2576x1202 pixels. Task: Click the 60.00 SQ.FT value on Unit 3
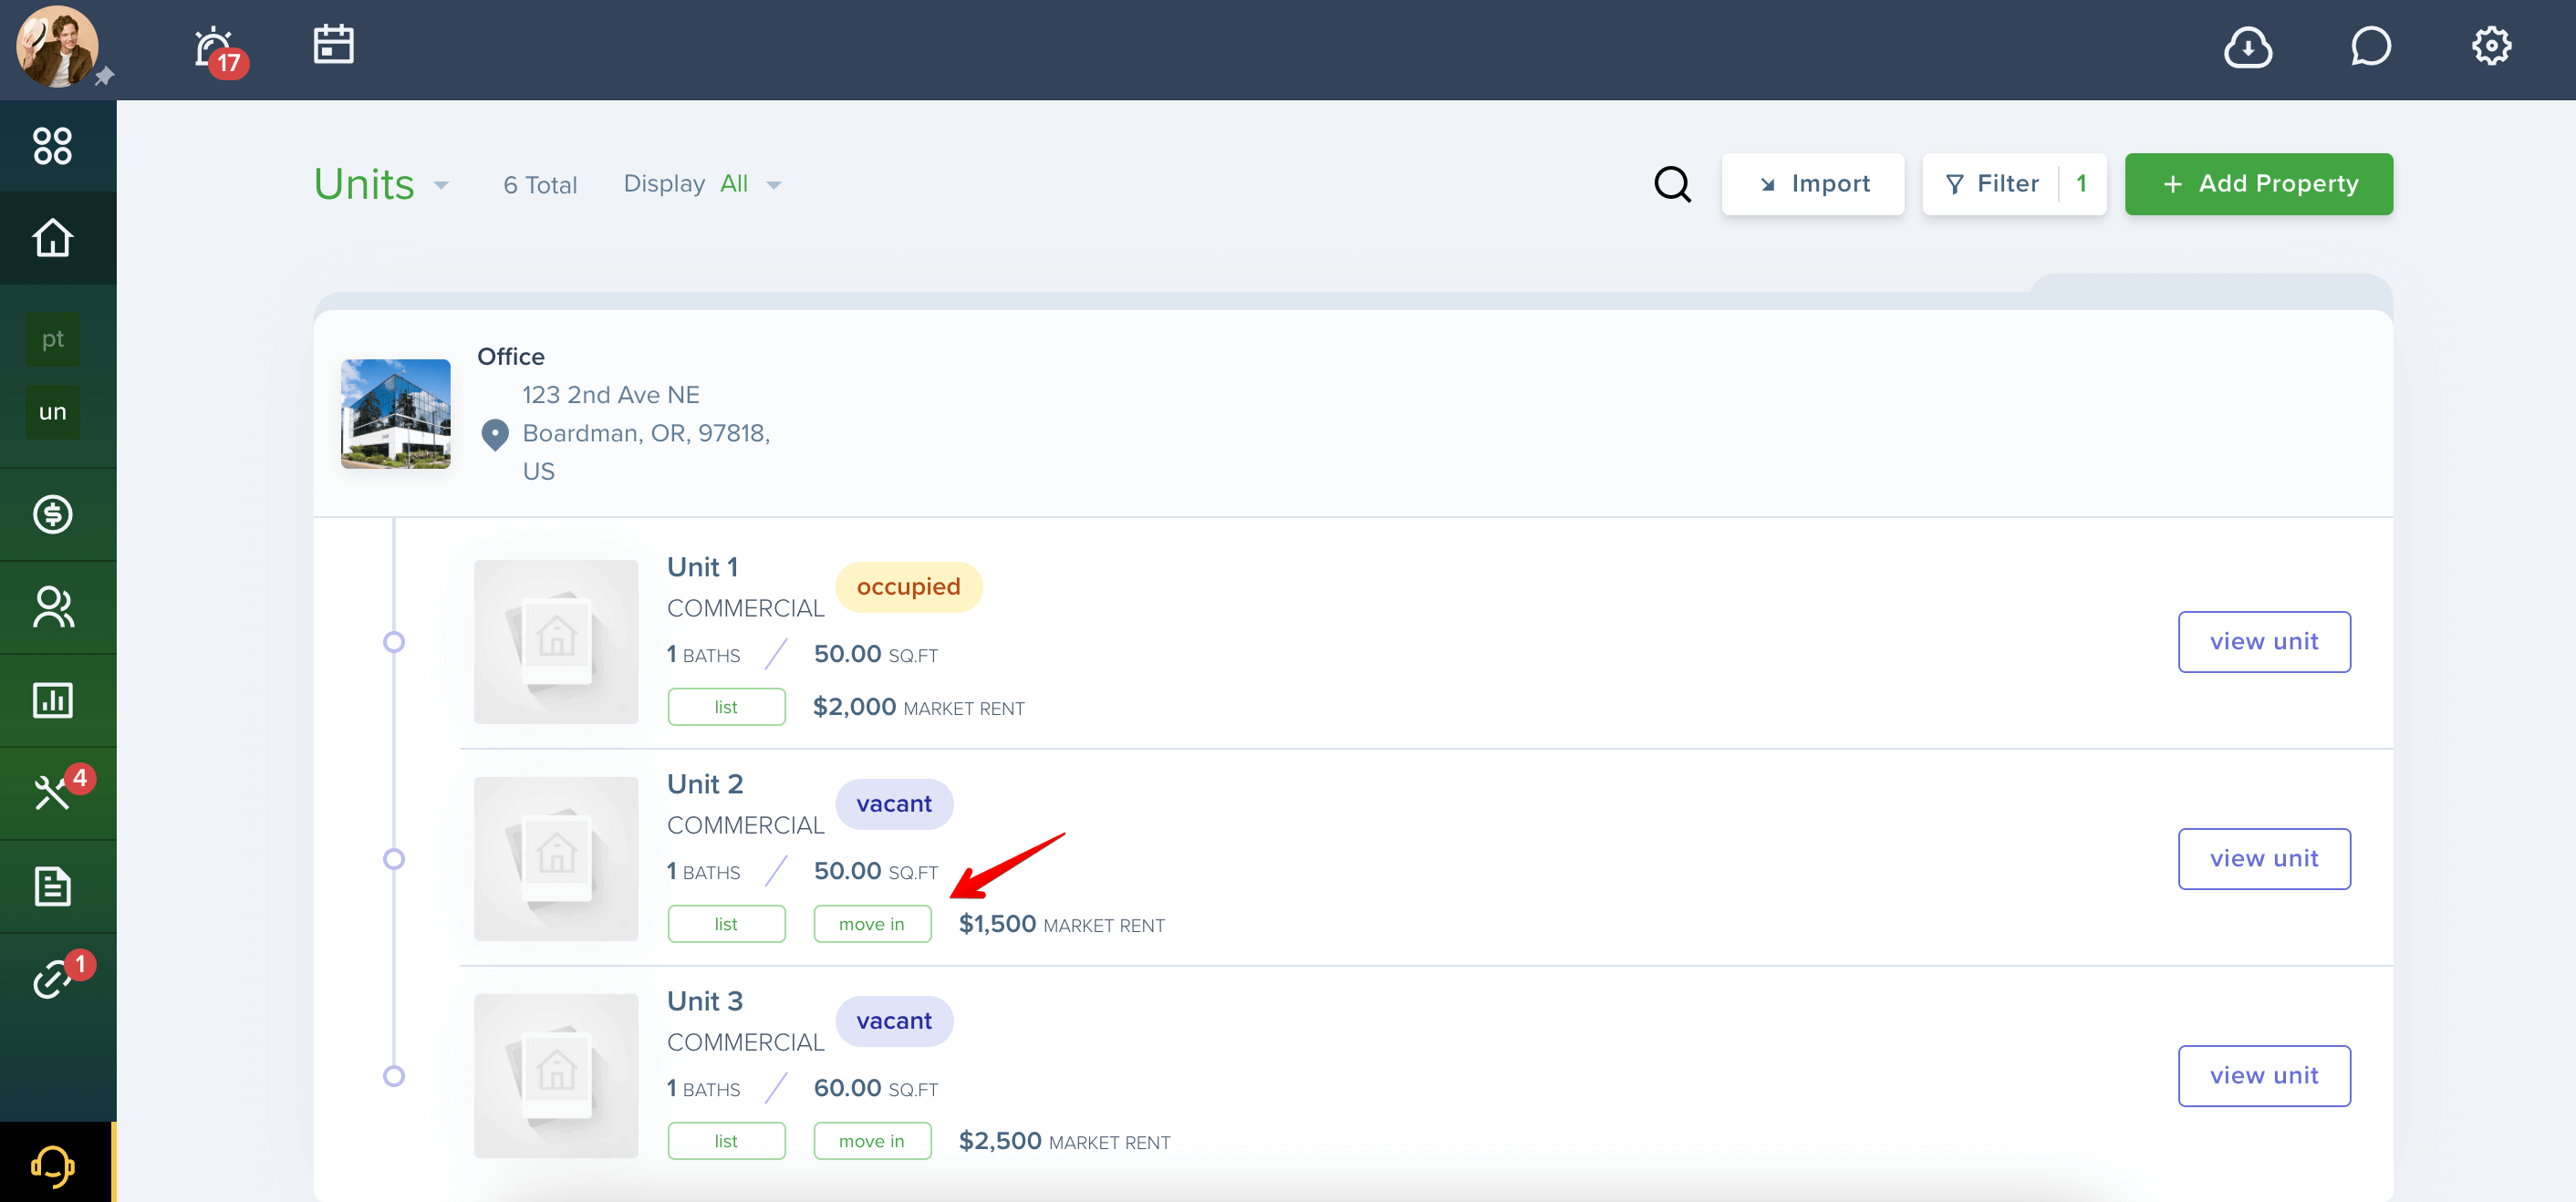(x=876, y=1088)
